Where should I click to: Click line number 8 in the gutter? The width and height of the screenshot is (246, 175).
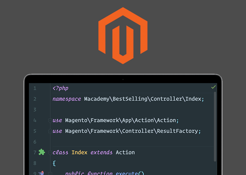coord(35,163)
